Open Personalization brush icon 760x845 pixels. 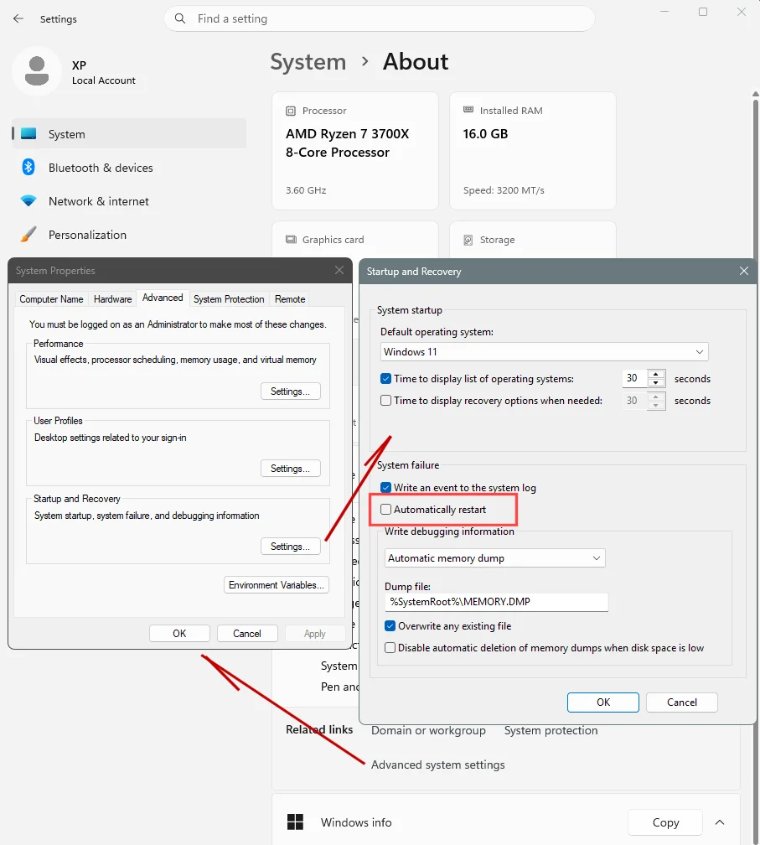click(x=28, y=235)
